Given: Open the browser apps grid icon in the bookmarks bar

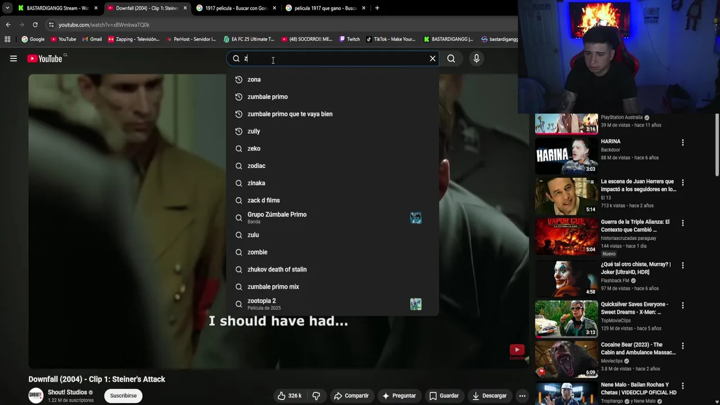Looking at the screenshot, I should click(x=7, y=39).
